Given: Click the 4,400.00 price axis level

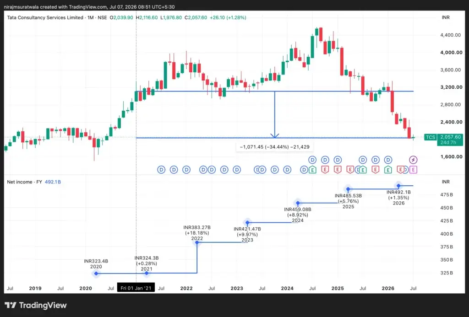Looking at the screenshot, I should coord(451,35).
